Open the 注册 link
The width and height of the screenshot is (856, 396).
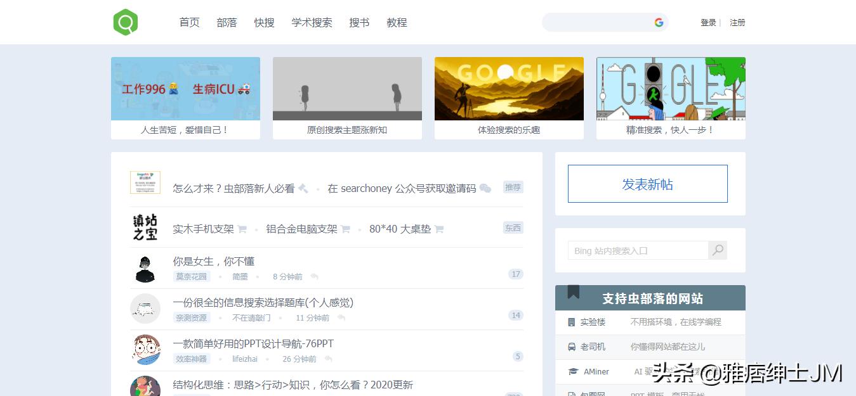(737, 22)
